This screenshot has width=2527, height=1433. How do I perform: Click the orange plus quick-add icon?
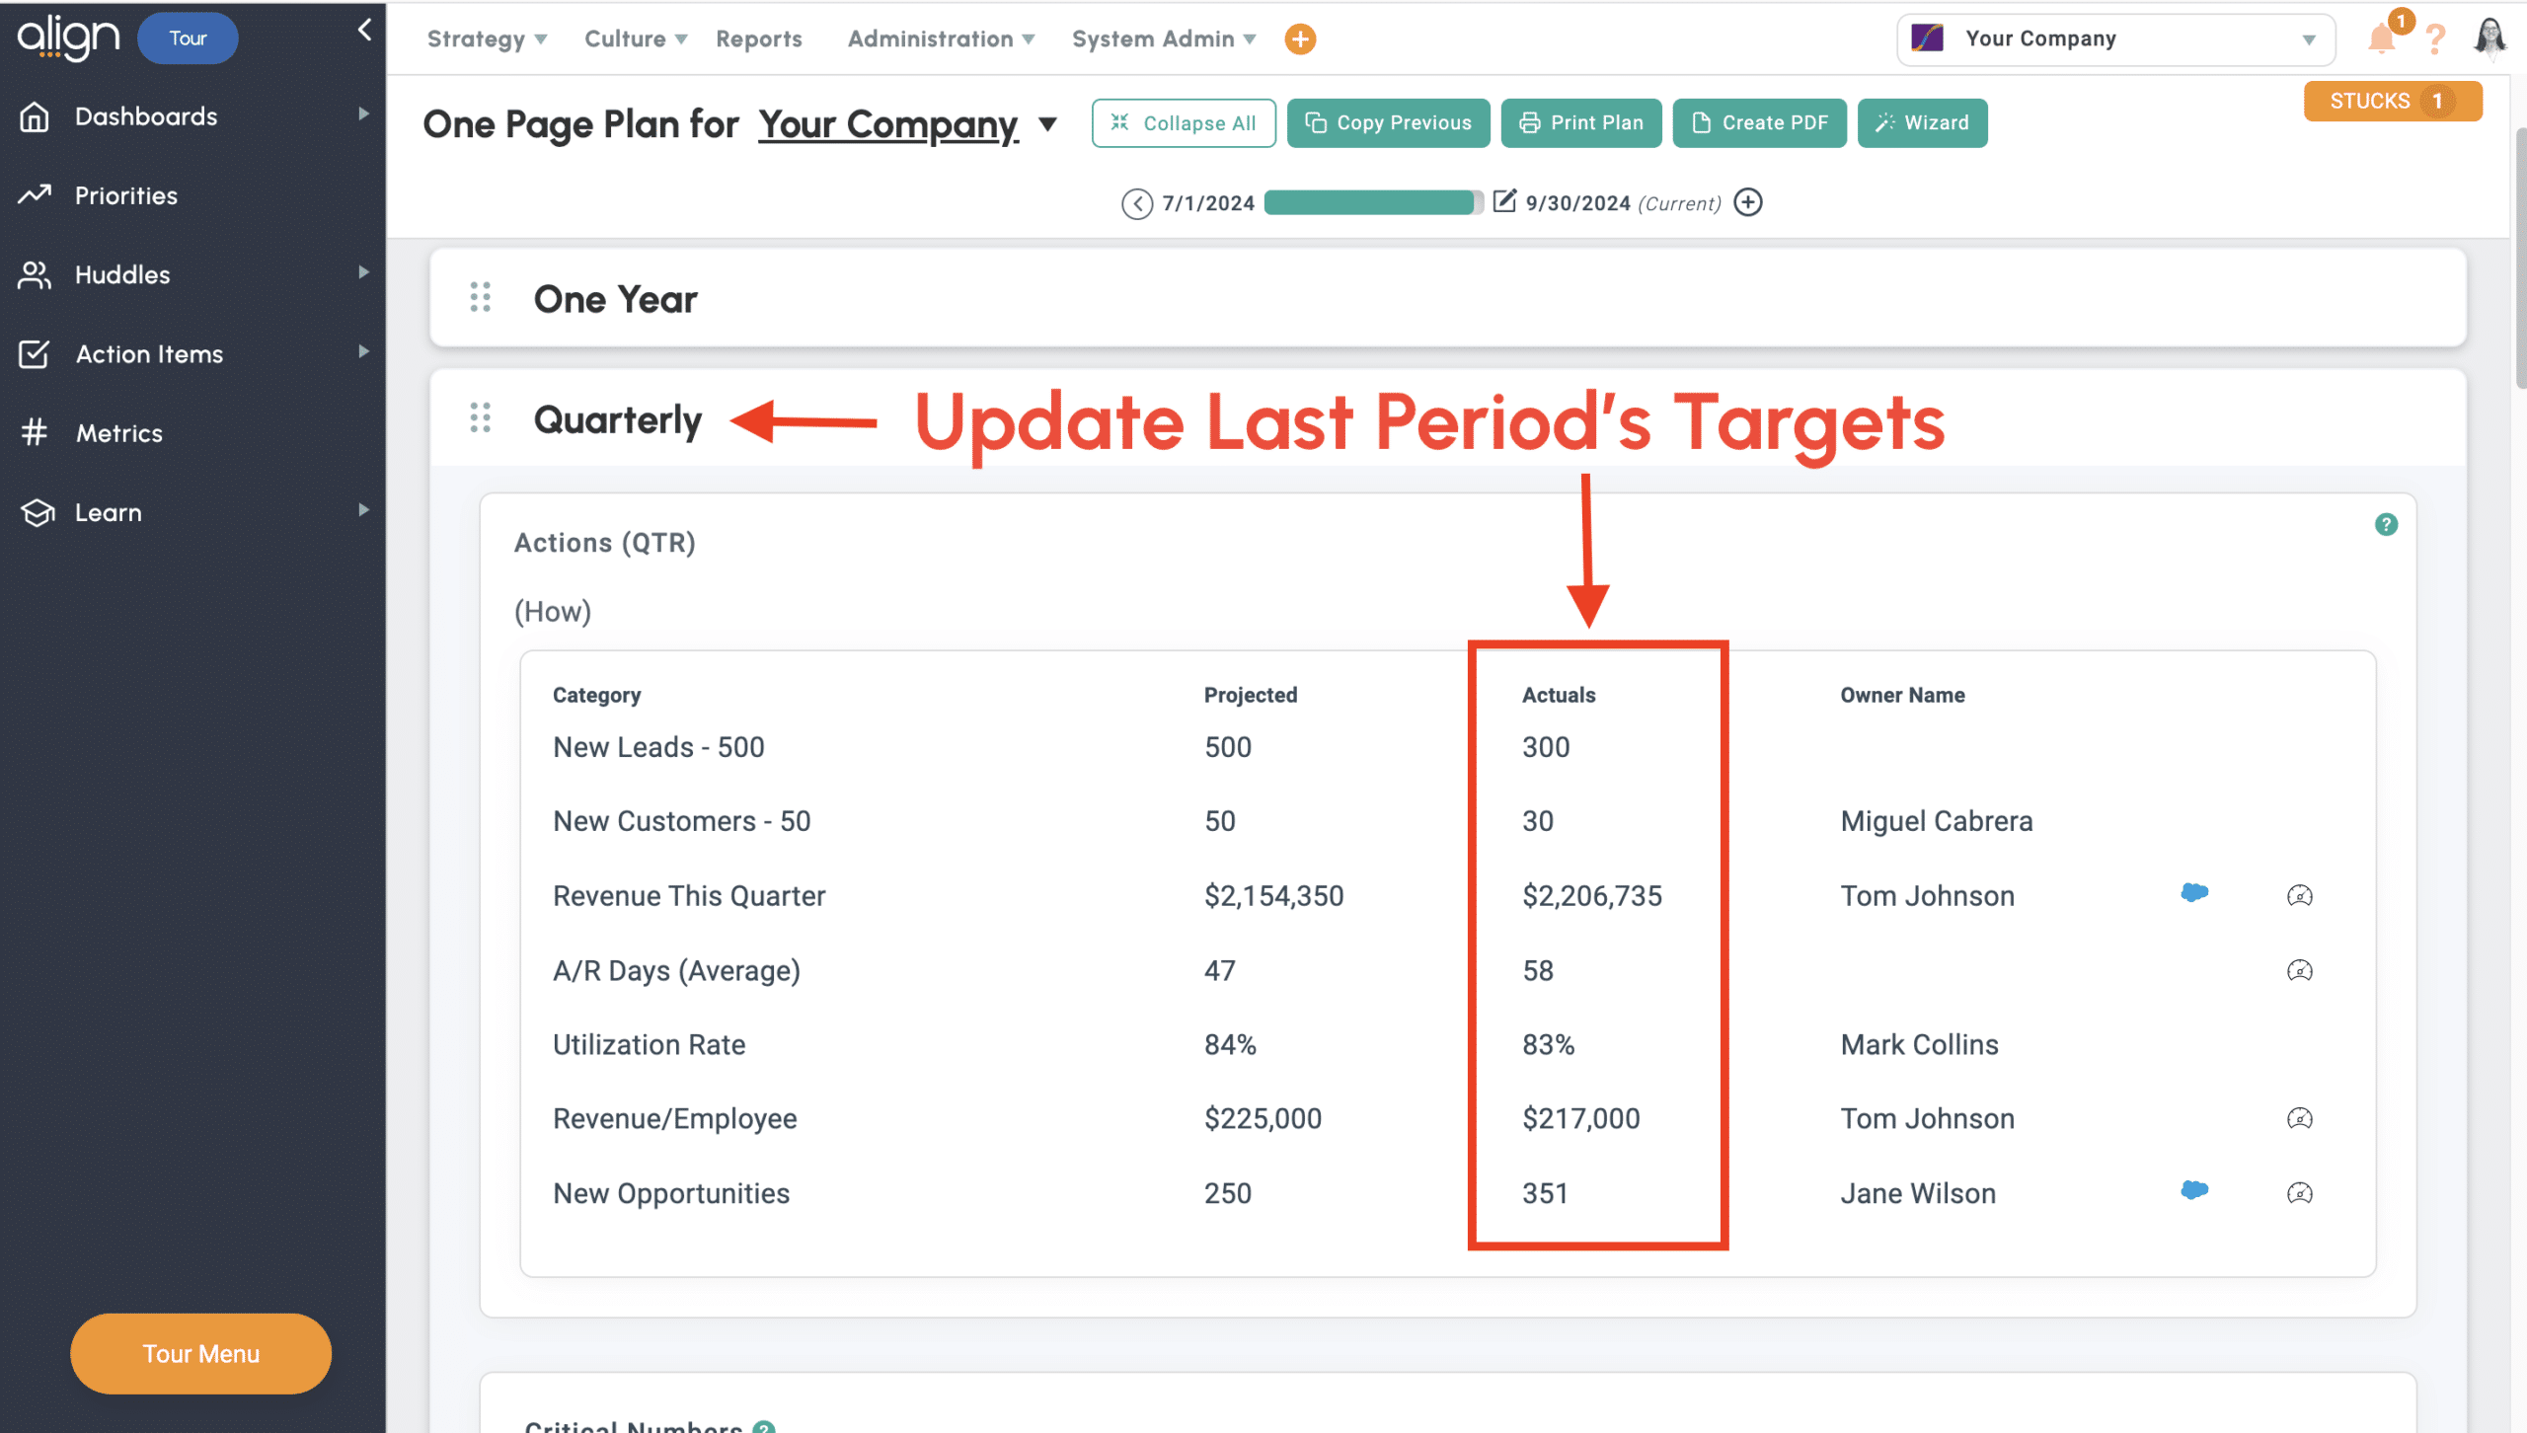(1300, 39)
